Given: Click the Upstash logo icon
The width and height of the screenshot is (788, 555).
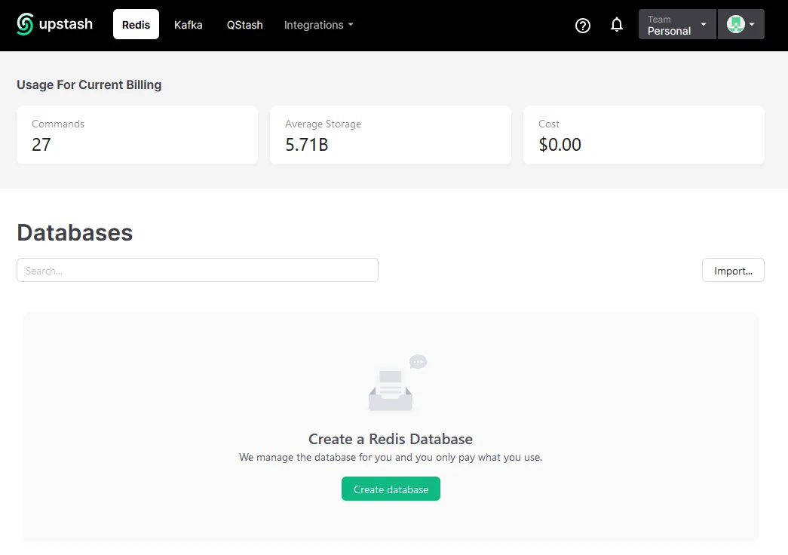Looking at the screenshot, I should pyautogui.click(x=26, y=24).
